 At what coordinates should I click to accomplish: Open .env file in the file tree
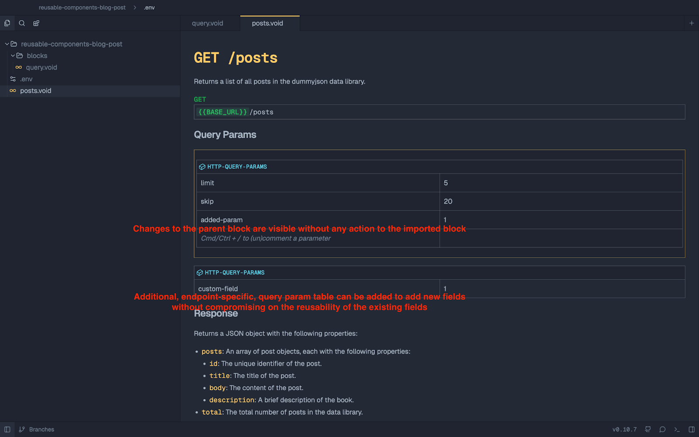click(x=26, y=79)
